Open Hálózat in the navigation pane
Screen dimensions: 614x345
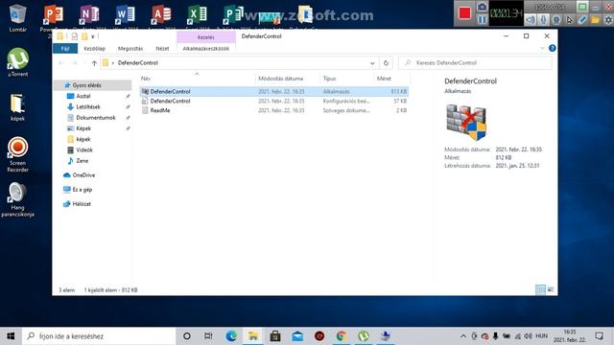coord(82,204)
